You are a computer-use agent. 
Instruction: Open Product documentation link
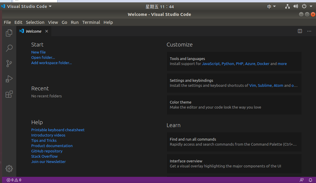click(52, 146)
